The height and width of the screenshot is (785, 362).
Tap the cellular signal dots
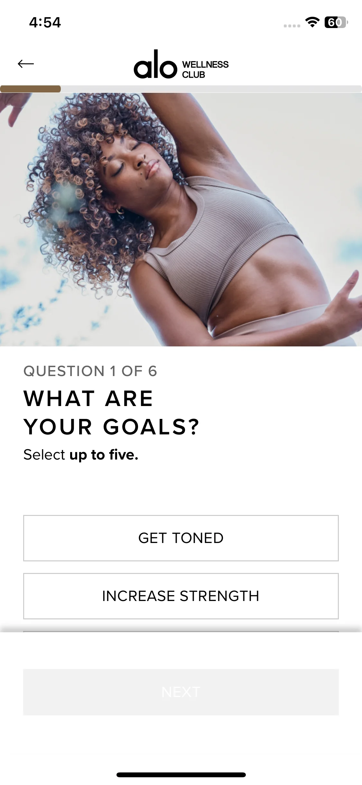292,26
